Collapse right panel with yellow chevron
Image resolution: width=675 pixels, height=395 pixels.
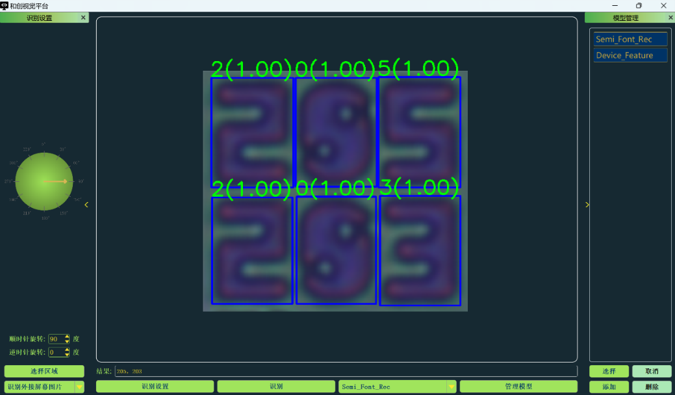[587, 205]
